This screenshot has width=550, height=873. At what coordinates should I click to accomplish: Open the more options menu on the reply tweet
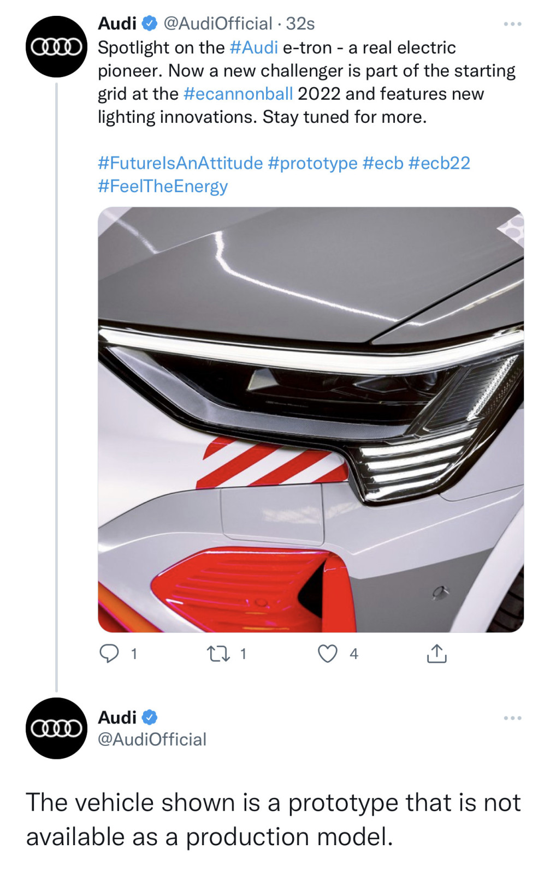[513, 719]
